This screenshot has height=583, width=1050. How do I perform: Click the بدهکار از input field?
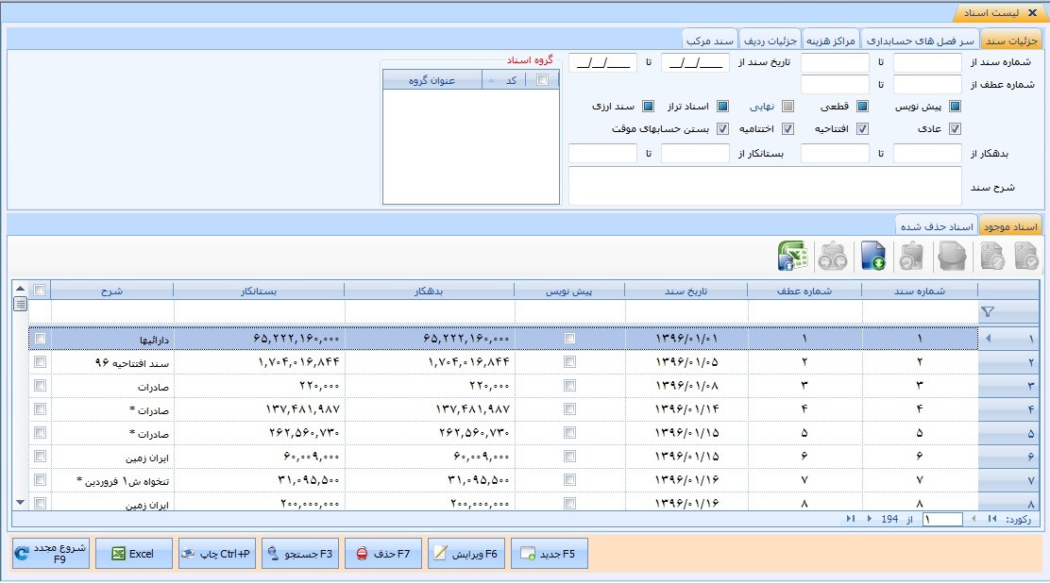click(927, 153)
